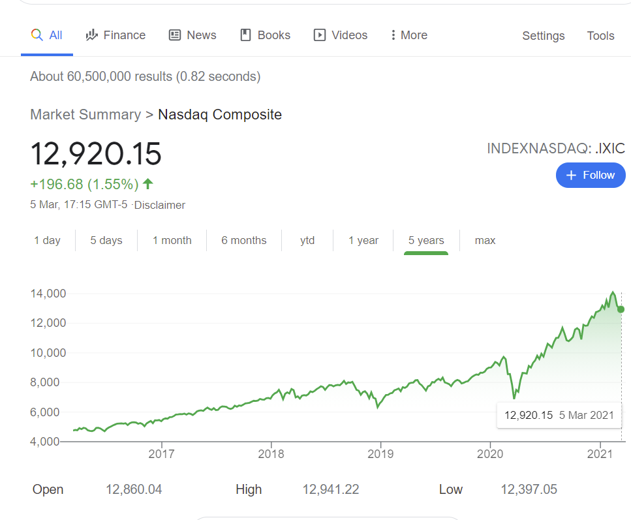Open Settings menu
631x520 pixels.
click(543, 36)
